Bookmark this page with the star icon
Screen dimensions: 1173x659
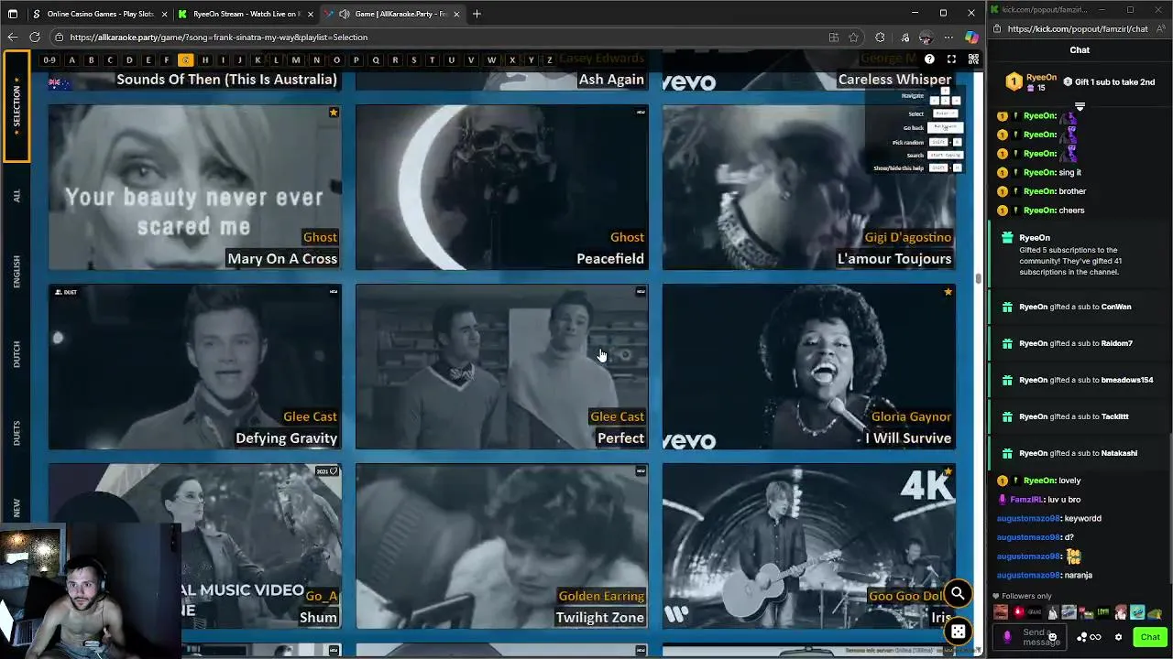tap(854, 38)
